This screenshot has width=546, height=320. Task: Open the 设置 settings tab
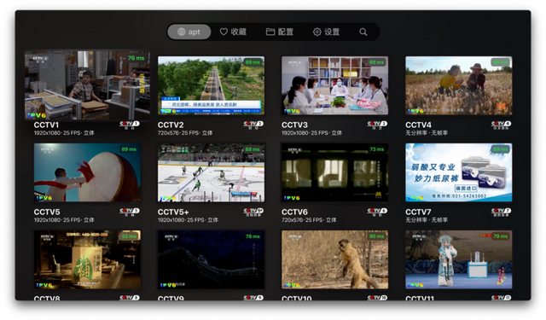tap(326, 32)
